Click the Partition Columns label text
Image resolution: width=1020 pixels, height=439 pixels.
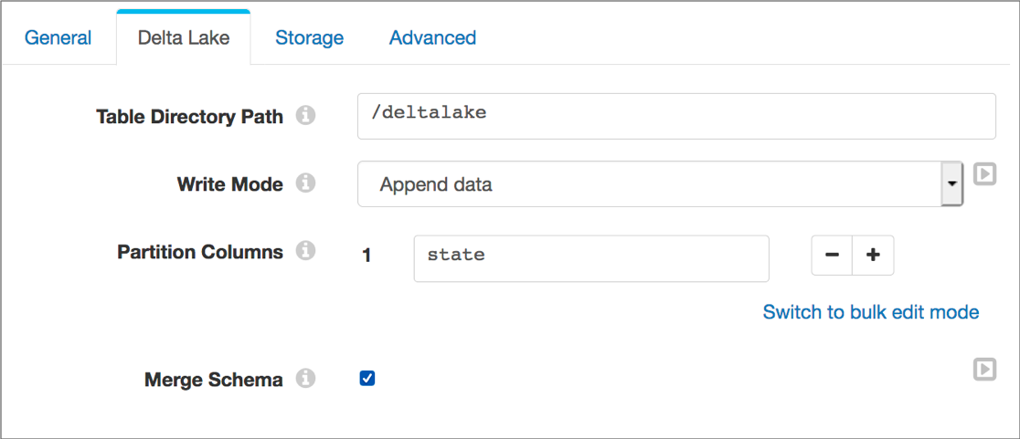(x=200, y=252)
